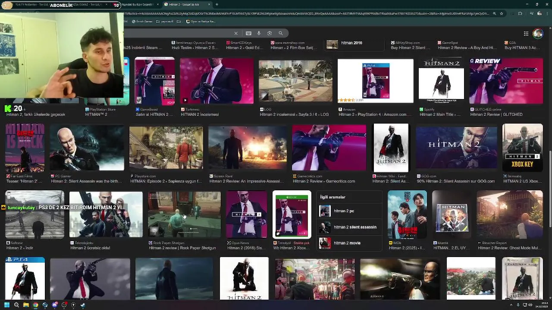Open the Bleacher Report Ghost Mode image
Viewport: 552px width, 310px height.
click(510, 215)
